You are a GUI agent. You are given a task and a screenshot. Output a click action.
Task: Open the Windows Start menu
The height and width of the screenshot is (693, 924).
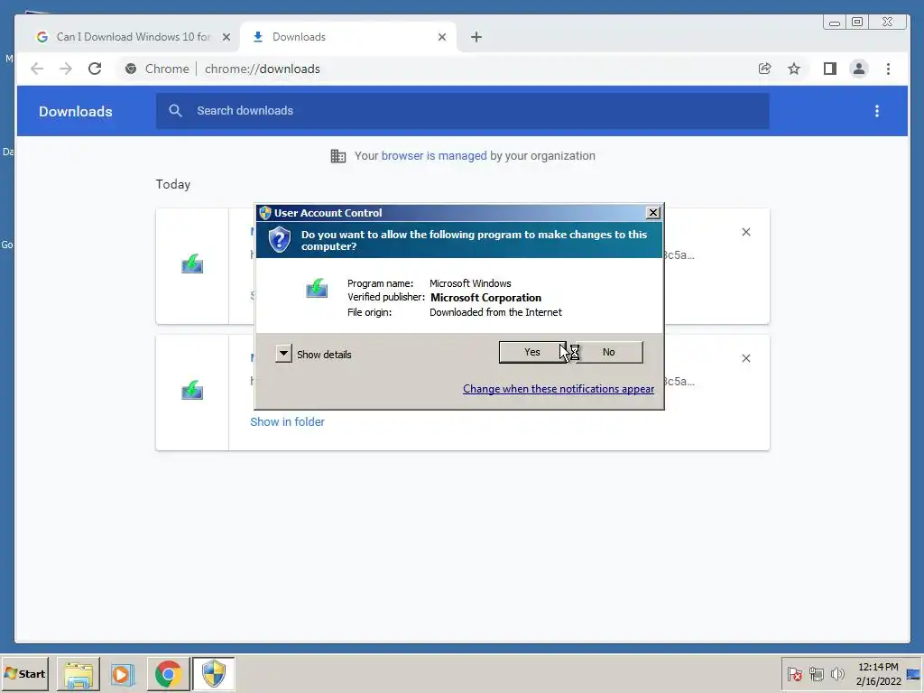tap(24, 673)
